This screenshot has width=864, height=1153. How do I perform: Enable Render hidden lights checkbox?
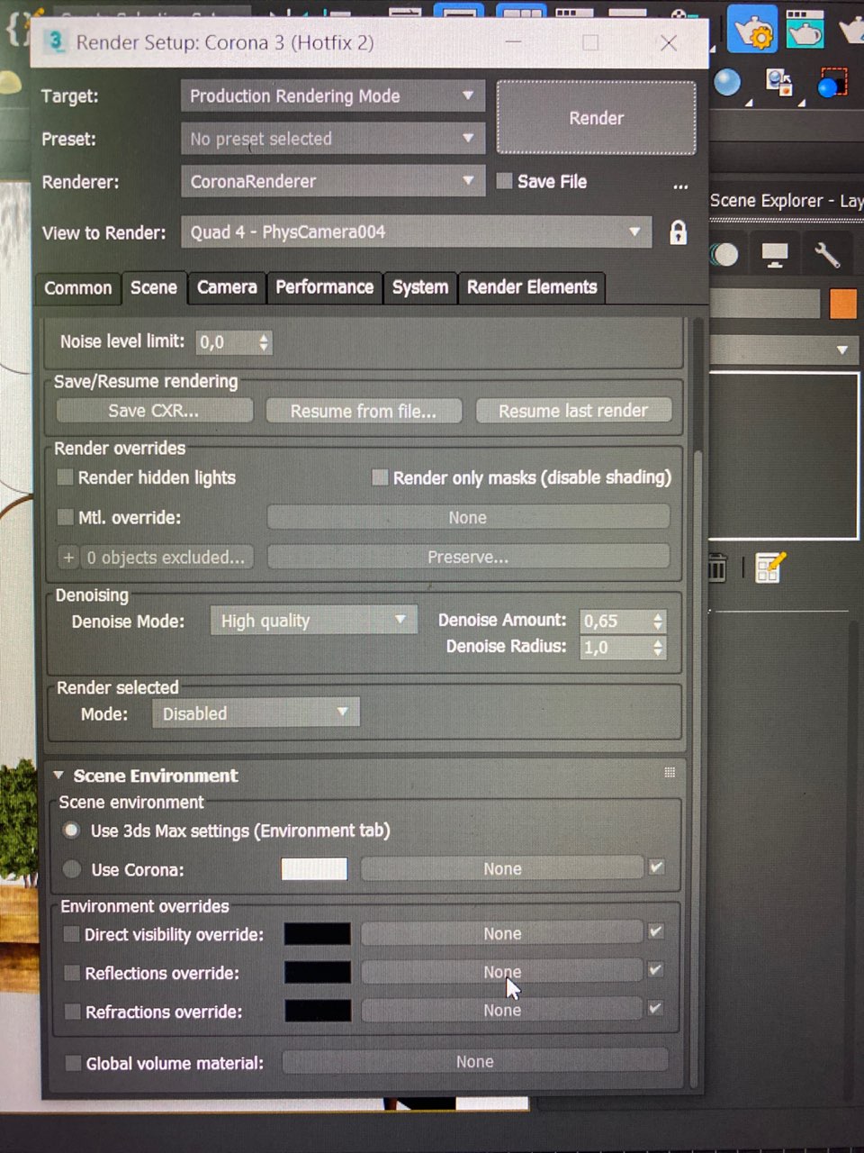point(65,477)
